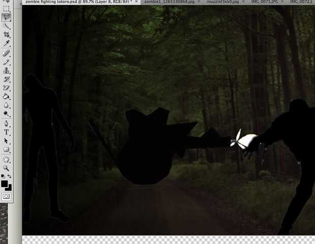Toggle Quick Mask mode

[x=6, y=196]
